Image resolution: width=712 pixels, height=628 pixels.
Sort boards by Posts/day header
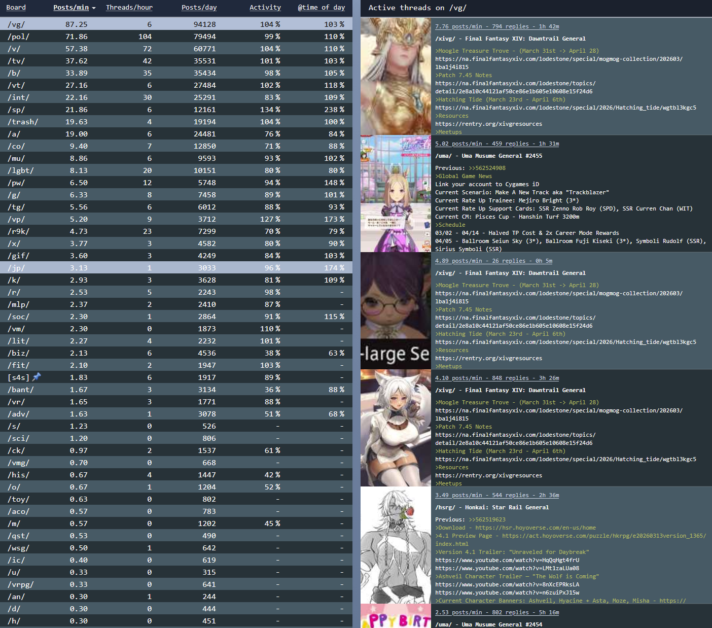pyautogui.click(x=199, y=8)
